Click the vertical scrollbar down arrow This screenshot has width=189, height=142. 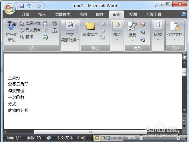pyautogui.click(x=184, y=110)
